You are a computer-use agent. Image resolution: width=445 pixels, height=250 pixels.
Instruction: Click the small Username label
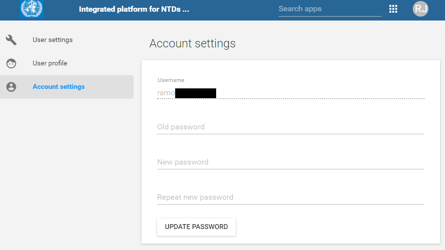pyautogui.click(x=171, y=80)
